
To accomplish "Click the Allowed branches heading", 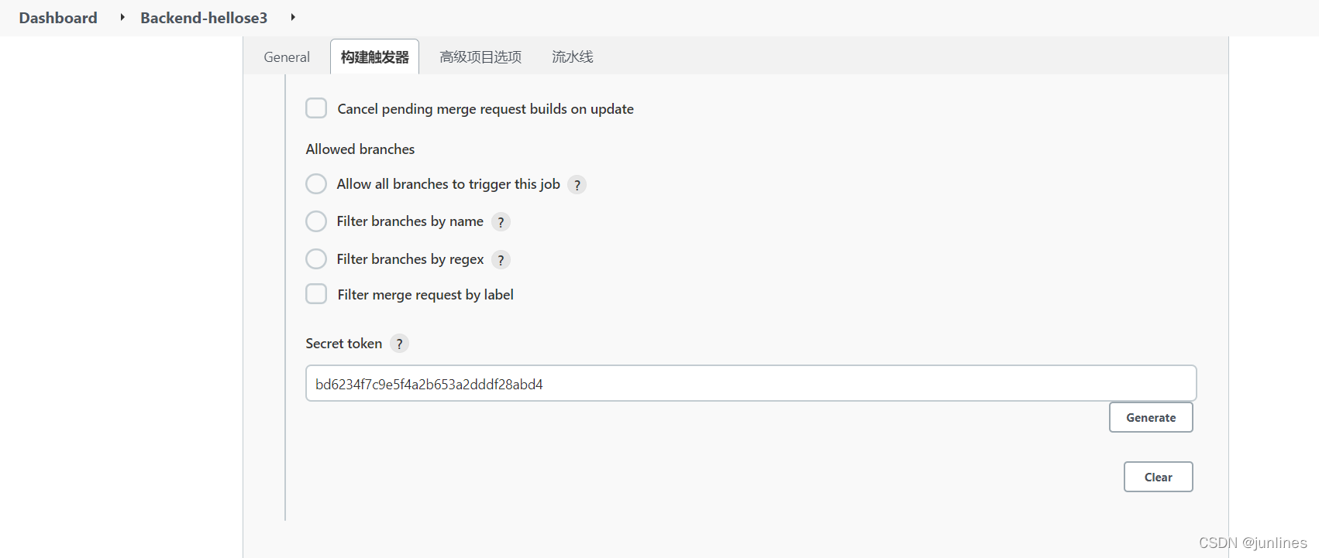I will tap(360, 149).
